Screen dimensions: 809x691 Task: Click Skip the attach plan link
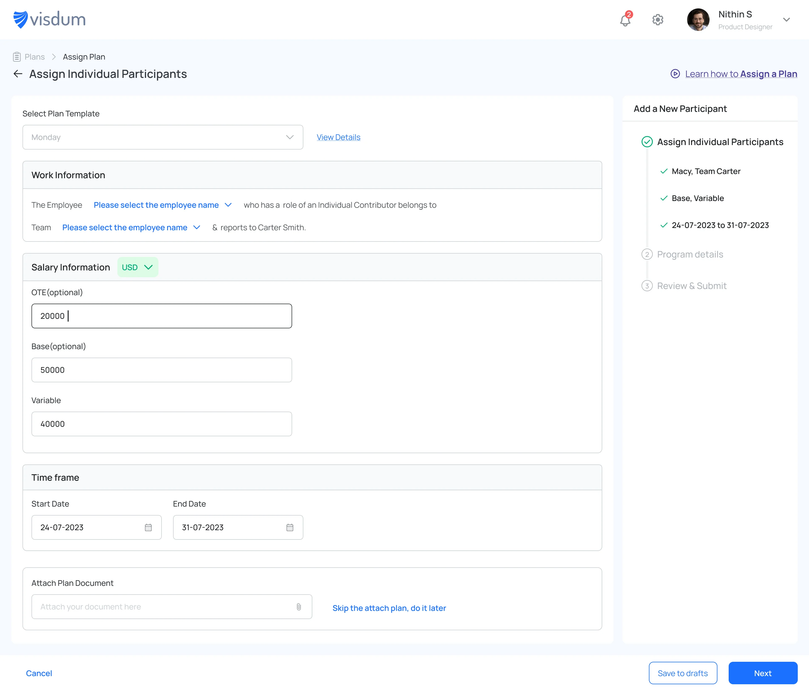pyautogui.click(x=389, y=608)
